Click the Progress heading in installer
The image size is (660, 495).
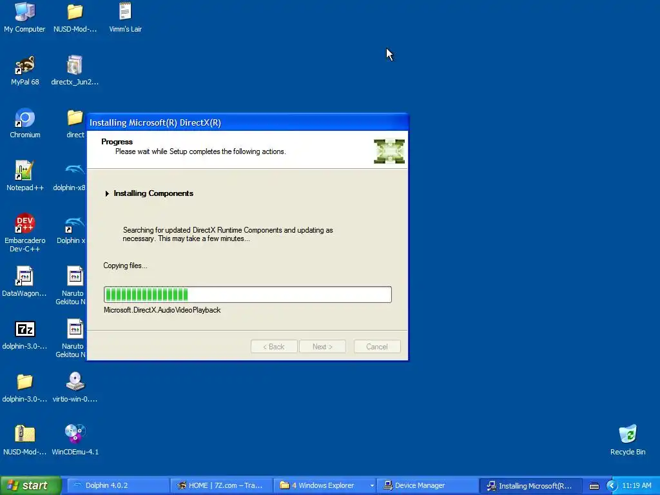(117, 142)
